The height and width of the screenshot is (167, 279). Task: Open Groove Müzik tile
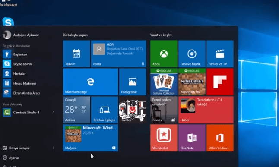[x=192, y=54]
